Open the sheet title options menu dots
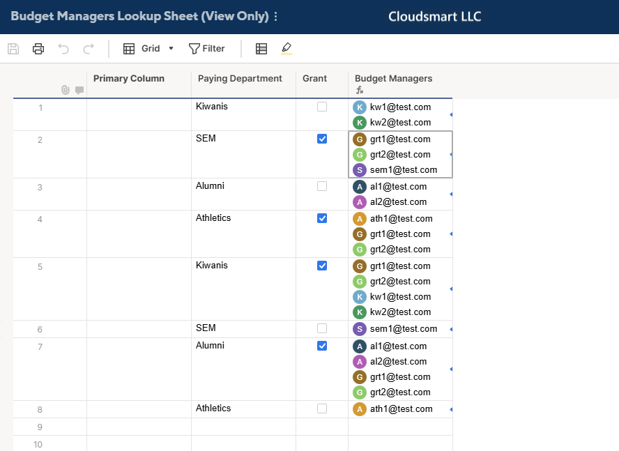This screenshot has height=451, width=619. click(x=275, y=17)
